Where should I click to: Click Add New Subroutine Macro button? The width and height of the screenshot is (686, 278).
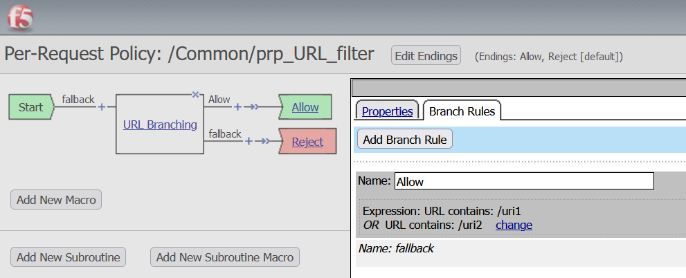225,257
